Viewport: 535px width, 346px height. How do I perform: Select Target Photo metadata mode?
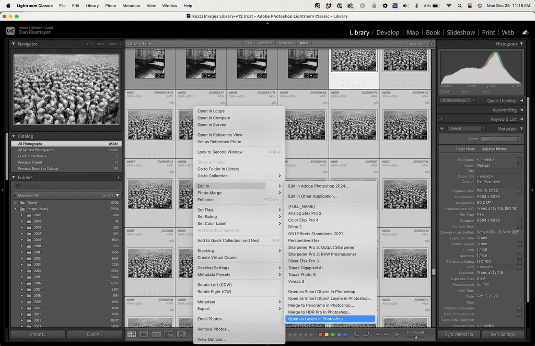pos(465,149)
